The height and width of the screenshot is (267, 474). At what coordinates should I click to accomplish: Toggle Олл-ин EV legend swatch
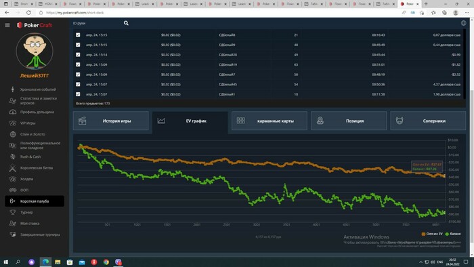coord(423,234)
